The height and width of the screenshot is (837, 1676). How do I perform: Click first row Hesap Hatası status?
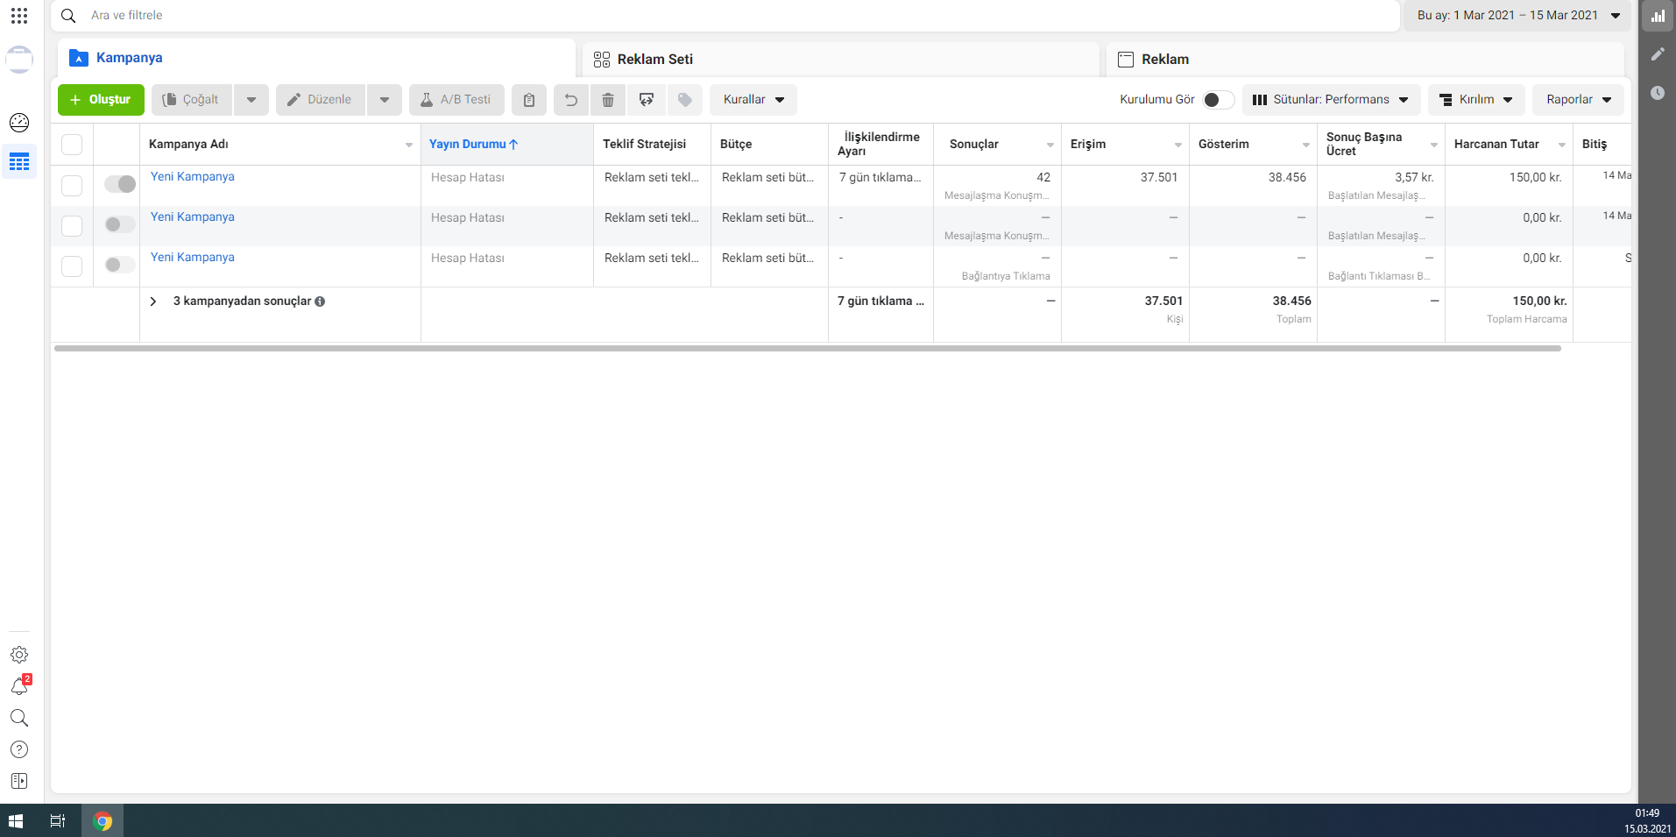(468, 178)
